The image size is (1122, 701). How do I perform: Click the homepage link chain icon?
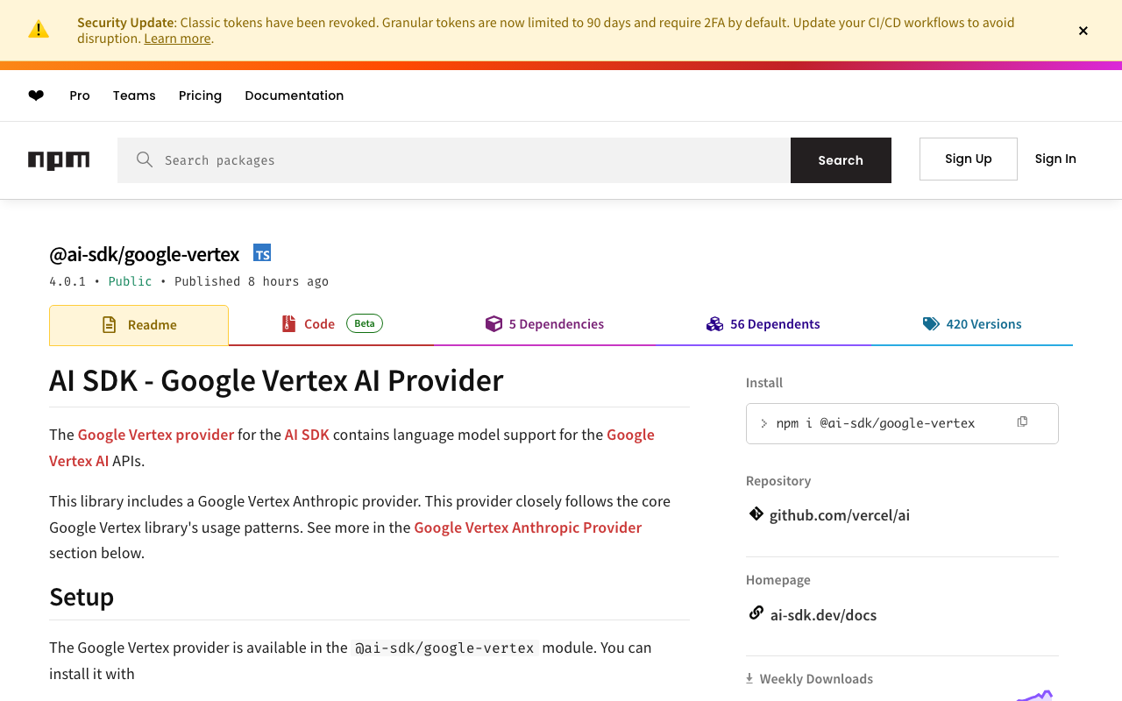tap(756, 613)
